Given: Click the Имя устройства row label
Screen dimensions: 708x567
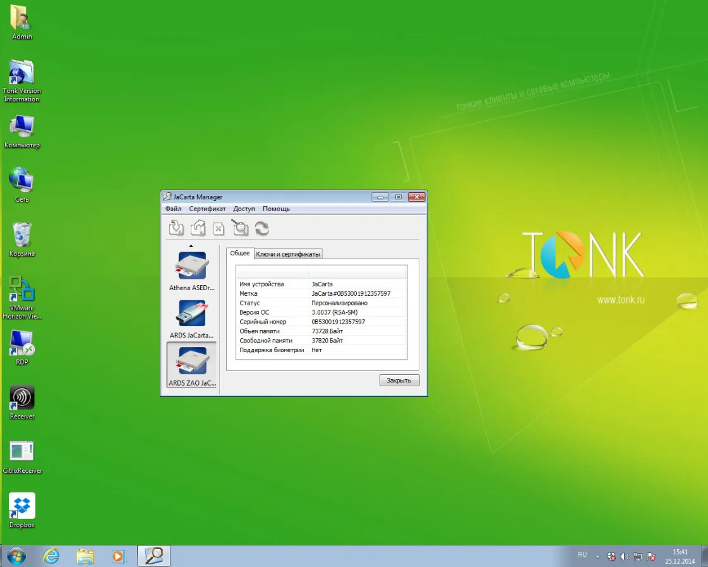Looking at the screenshot, I should coord(261,284).
